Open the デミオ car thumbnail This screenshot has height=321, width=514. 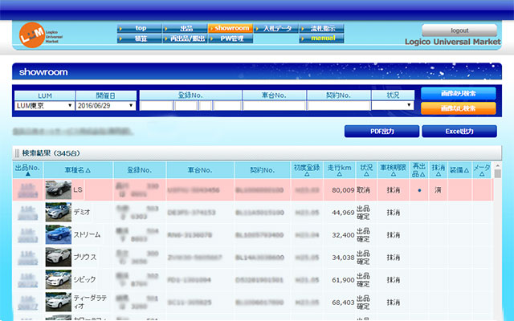pos(59,212)
